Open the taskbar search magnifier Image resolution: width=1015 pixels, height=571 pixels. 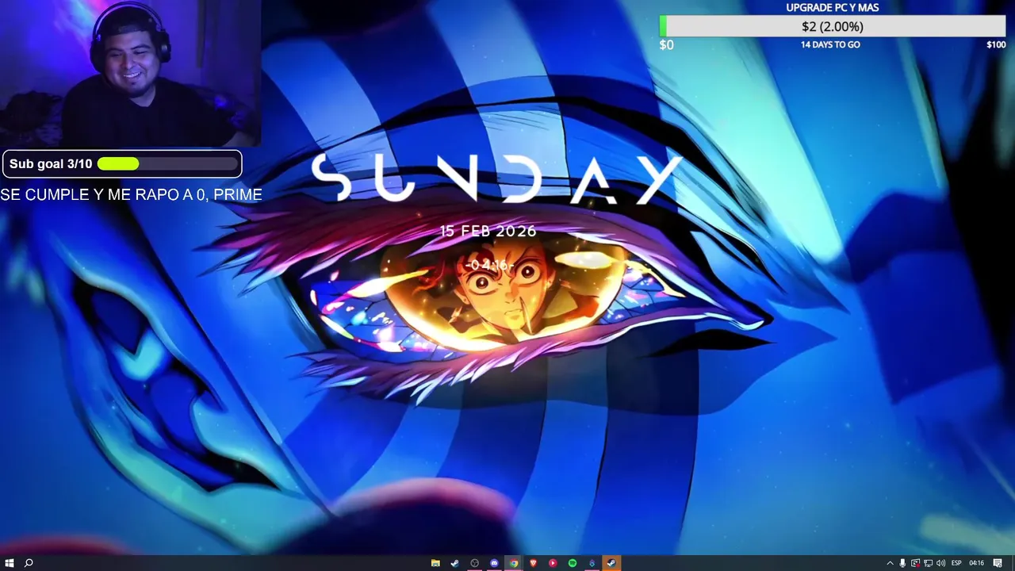pyautogui.click(x=29, y=563)
